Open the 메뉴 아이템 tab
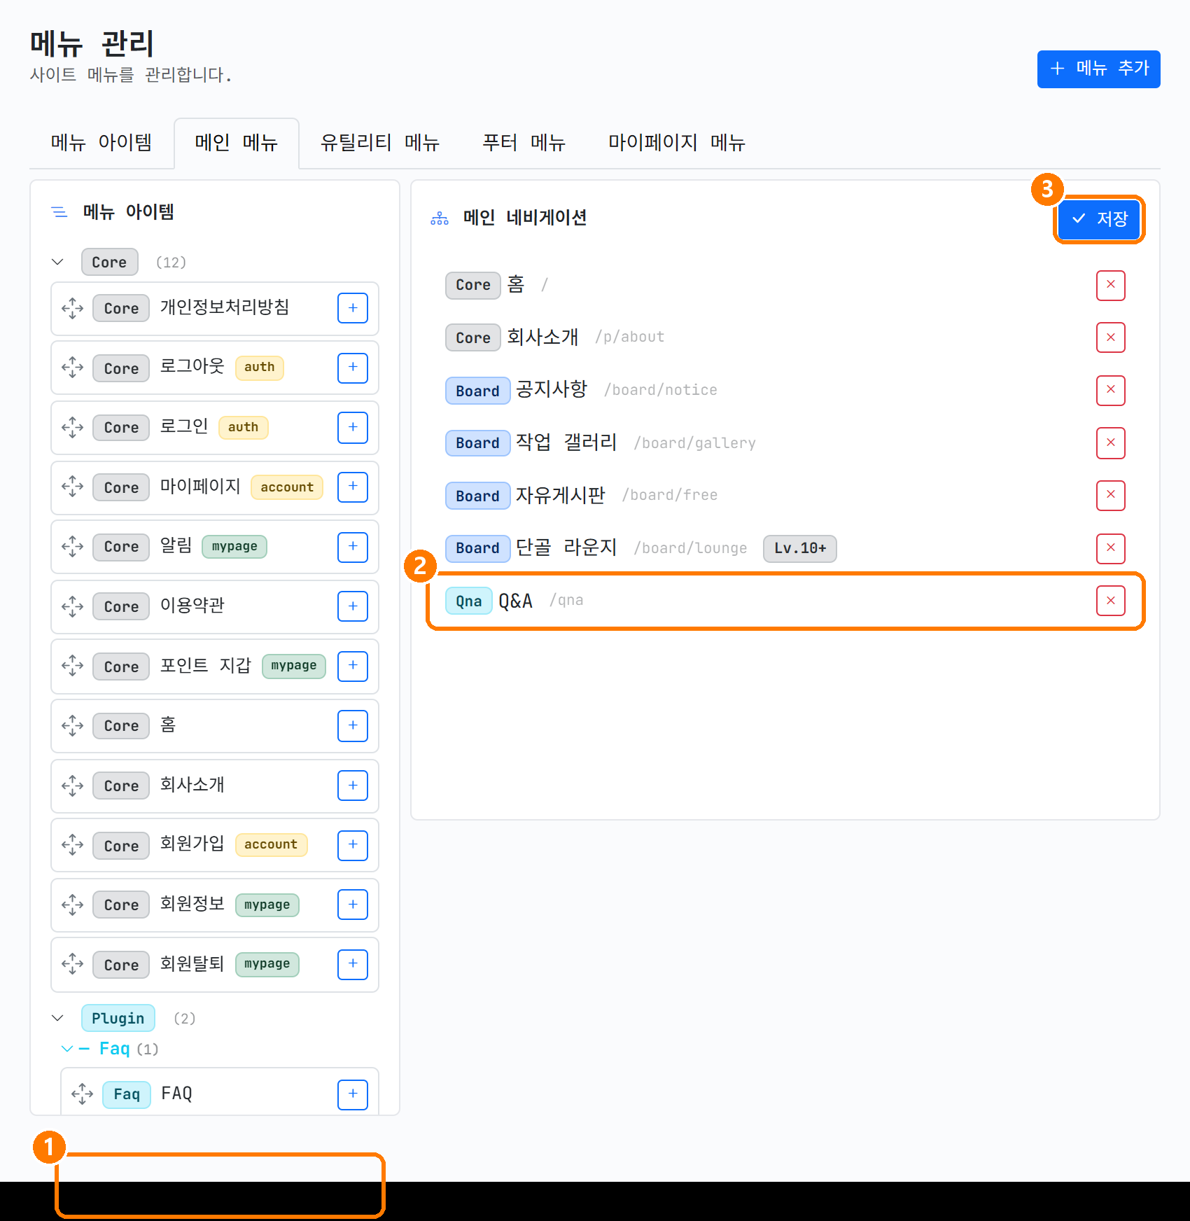 pos(101,143)
